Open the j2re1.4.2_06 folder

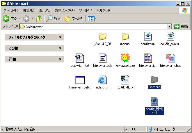pos(103,36)
